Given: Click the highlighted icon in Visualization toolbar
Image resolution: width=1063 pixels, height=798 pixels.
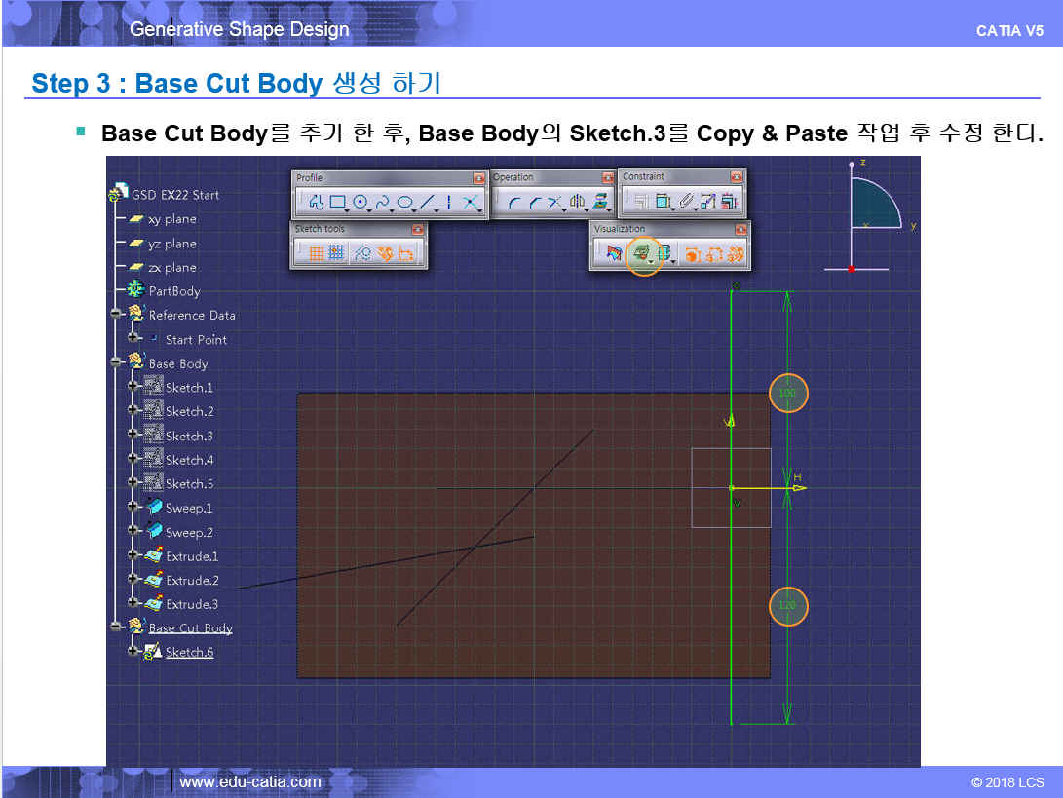Looking at the screenshot, I should [642, 254].
